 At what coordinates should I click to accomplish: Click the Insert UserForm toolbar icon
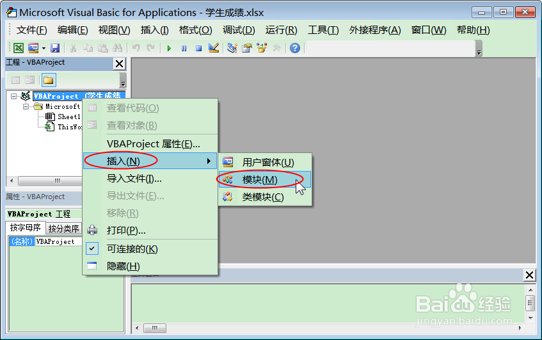(33, 48)
